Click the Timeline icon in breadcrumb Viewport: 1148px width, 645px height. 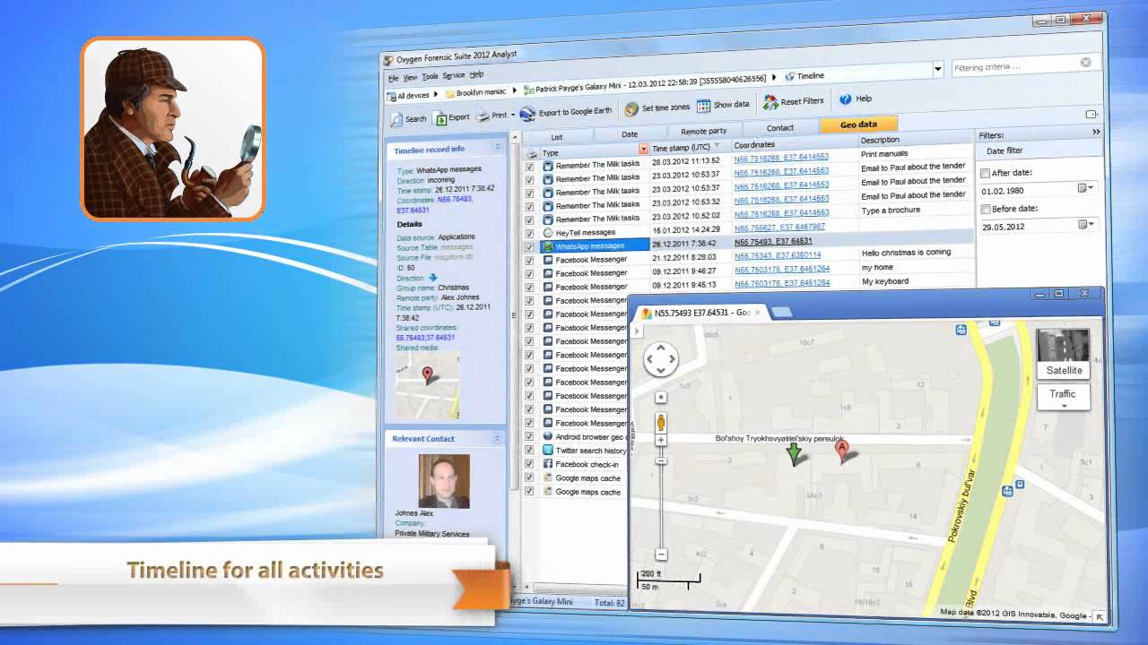(x=789, y=76)
